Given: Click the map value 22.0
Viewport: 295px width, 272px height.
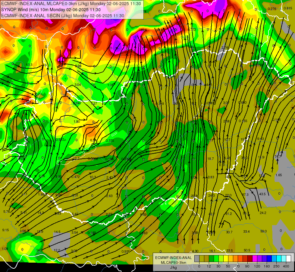Looking at the screenshot, I should [x=228, y=195].
